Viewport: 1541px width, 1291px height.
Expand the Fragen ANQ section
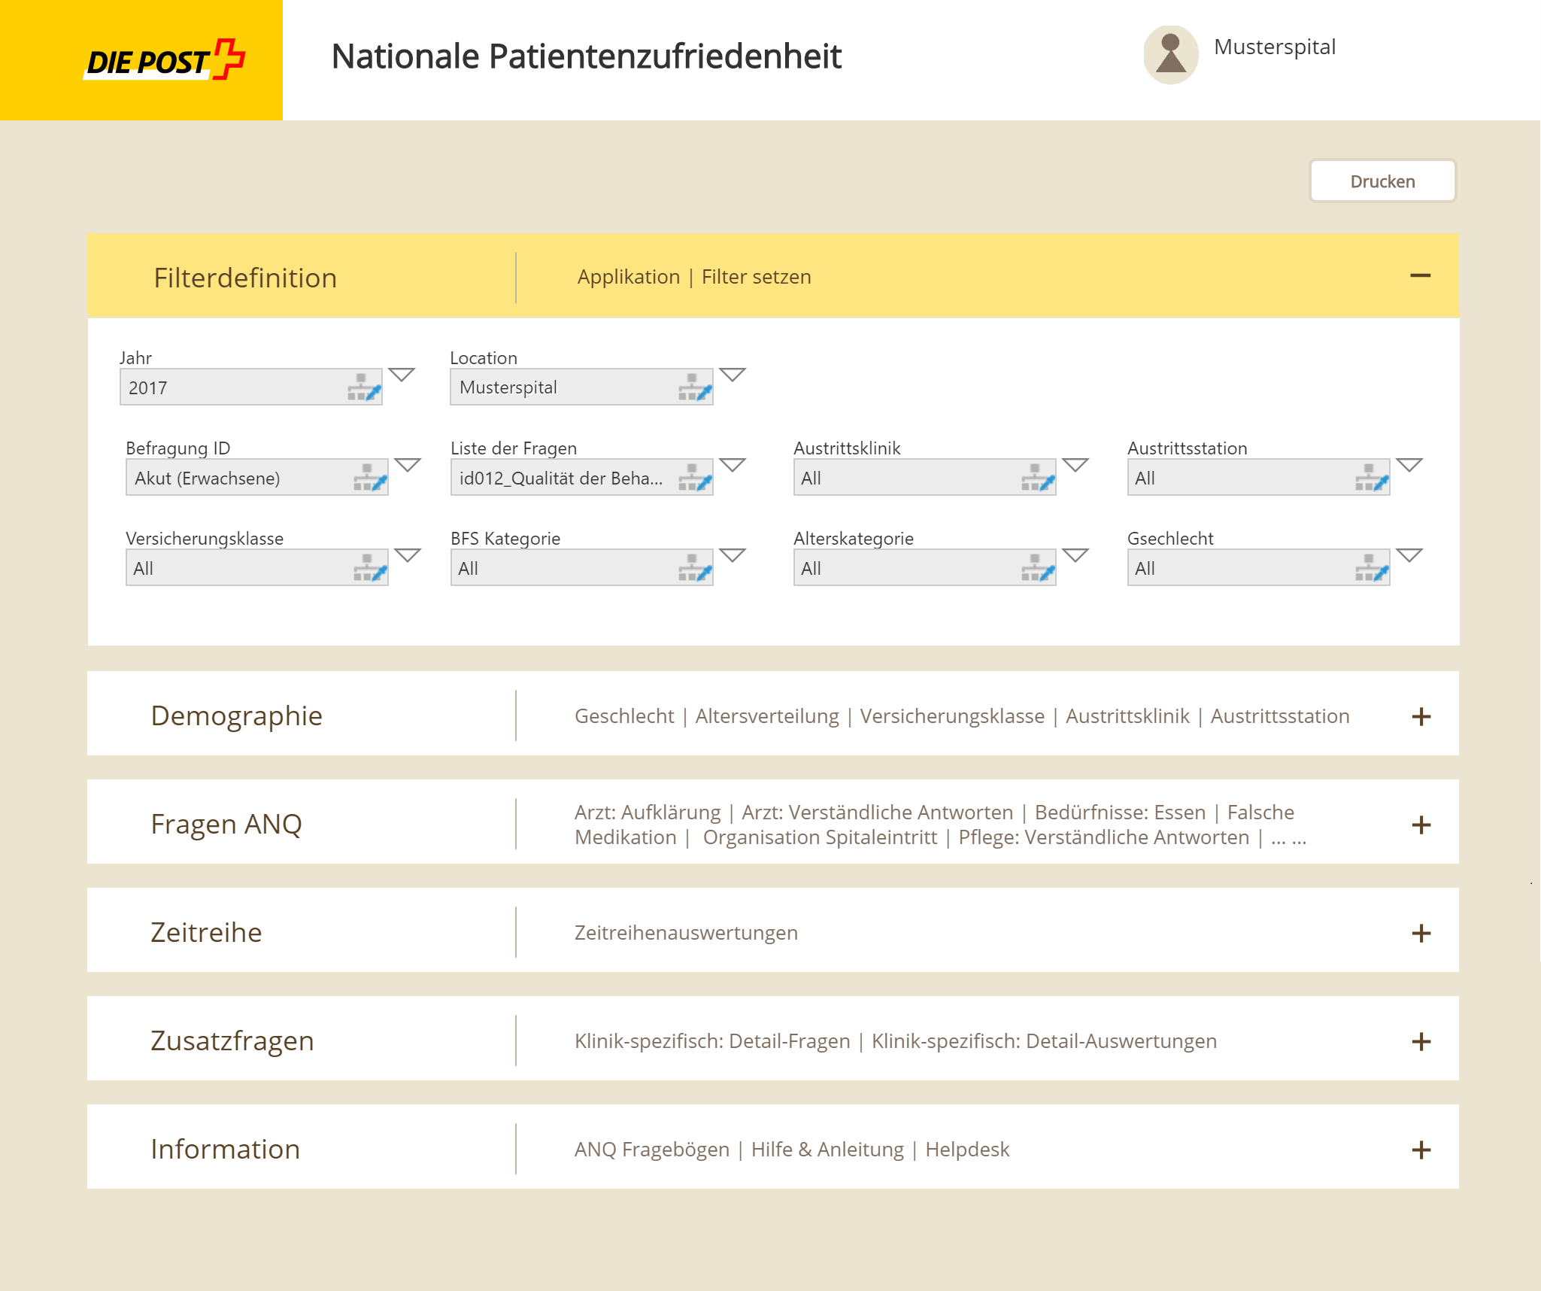tap(1421, 825)
